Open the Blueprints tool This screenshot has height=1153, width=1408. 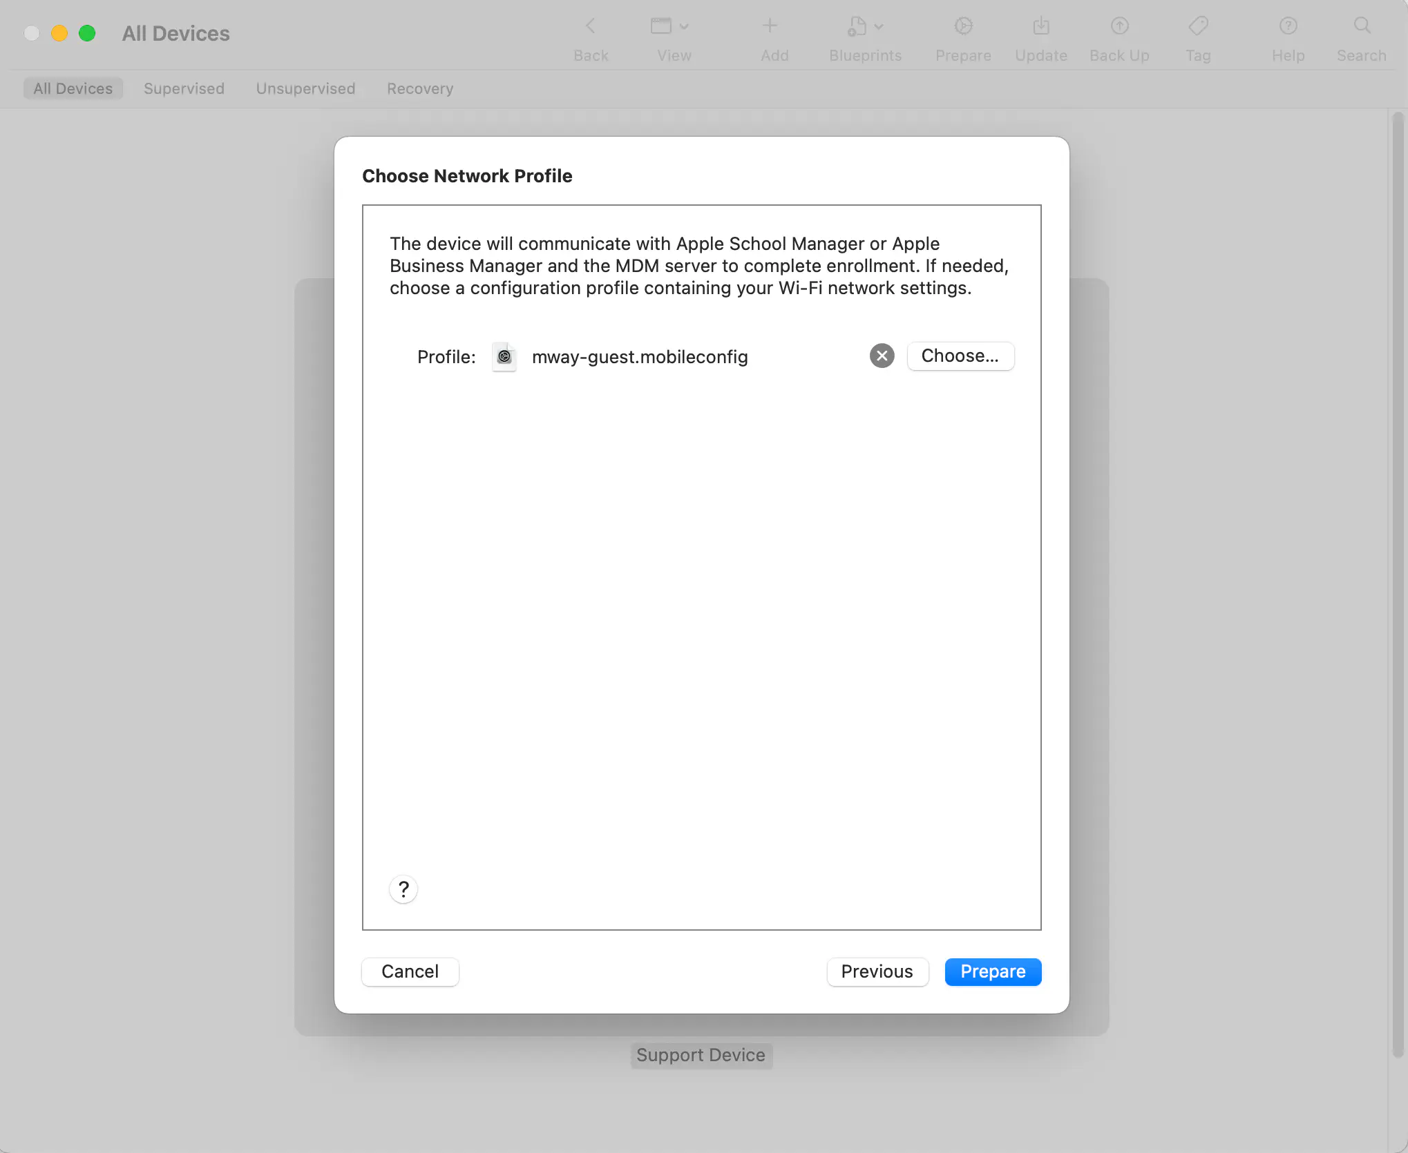tap(859, 26)
